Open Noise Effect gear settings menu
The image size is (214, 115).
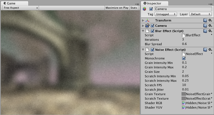point(210,50)
